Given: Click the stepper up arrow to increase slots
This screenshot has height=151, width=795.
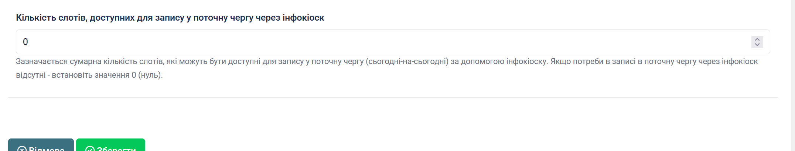Looking at the screenshot, I should [757, 39].
